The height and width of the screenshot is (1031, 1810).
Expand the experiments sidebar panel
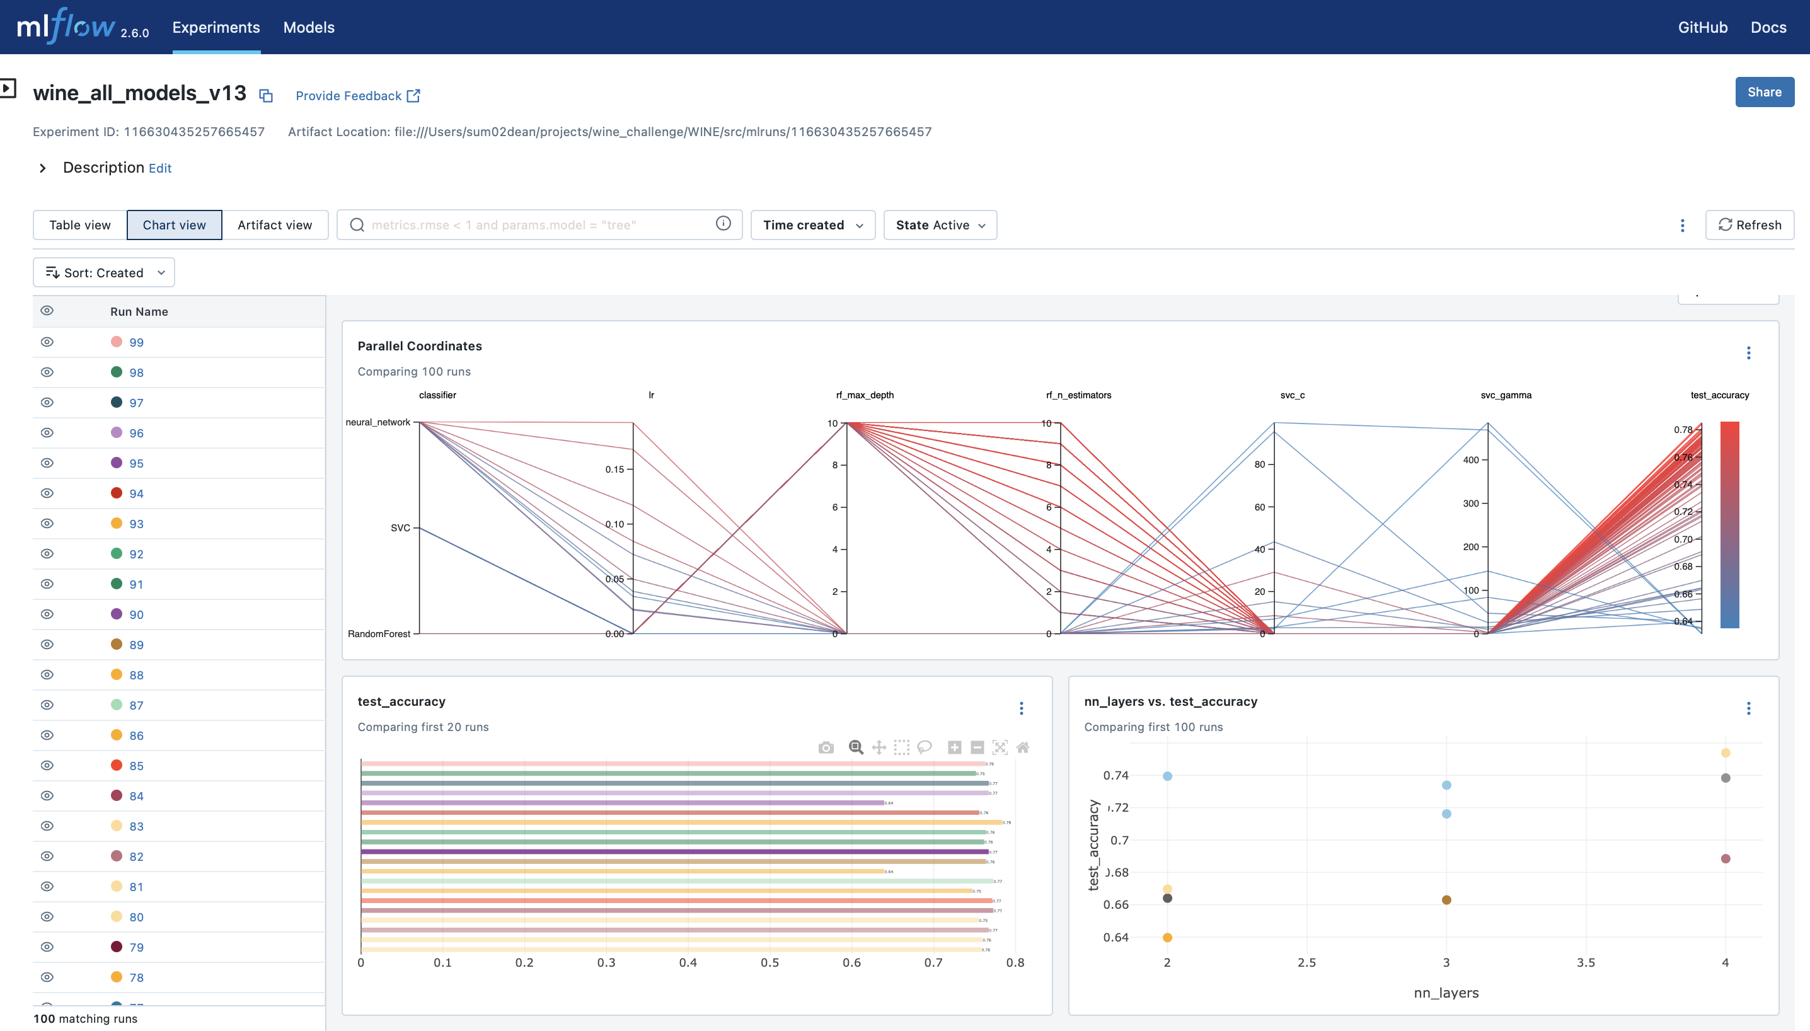click(x=8, y=88)
